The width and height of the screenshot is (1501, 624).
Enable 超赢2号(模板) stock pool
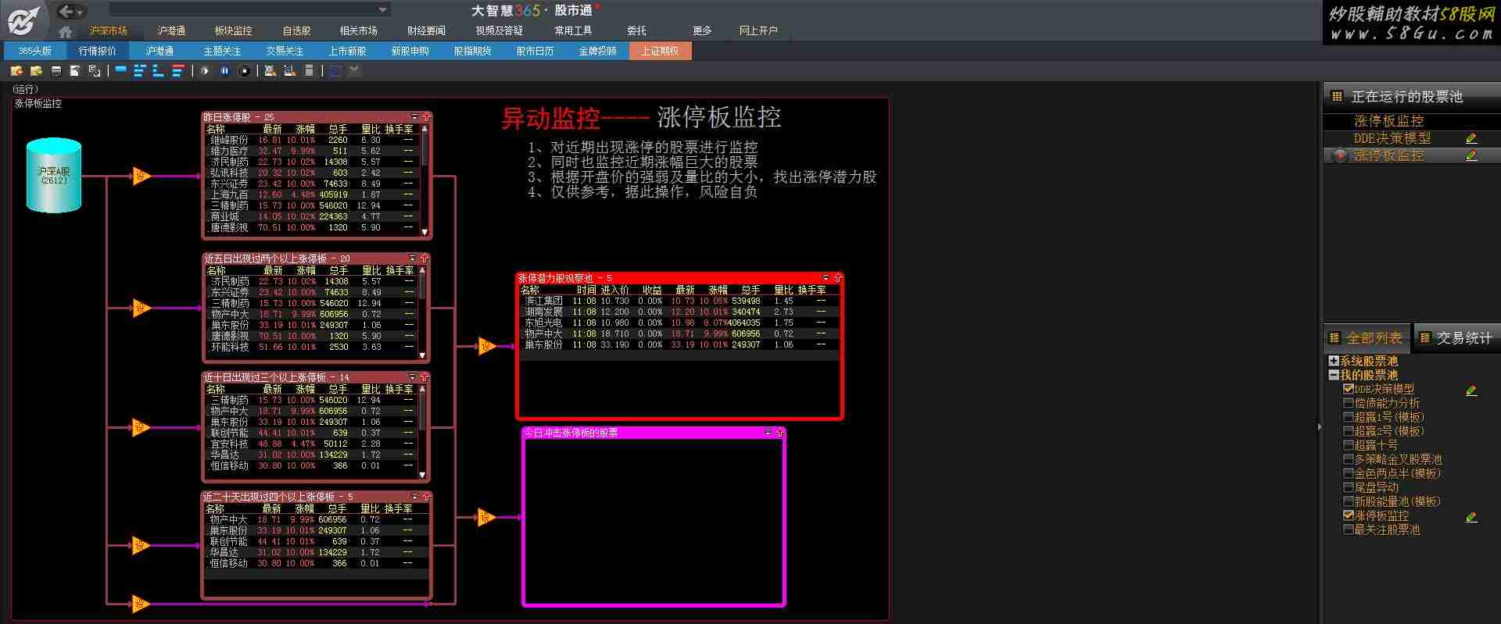[1348, 431]
